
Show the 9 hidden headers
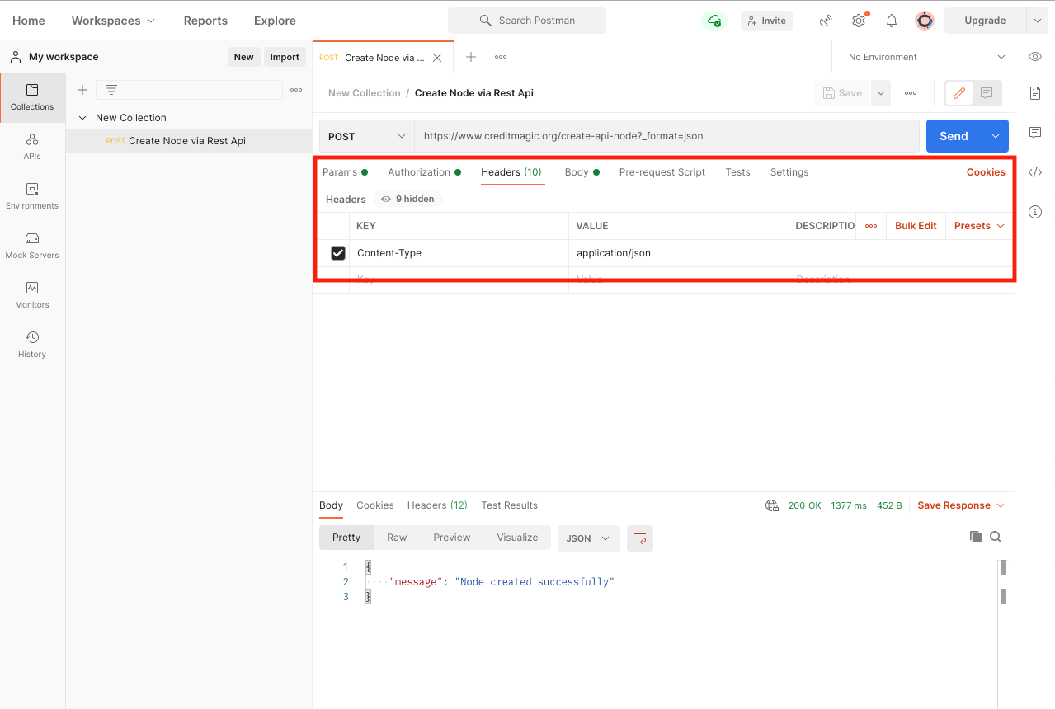407,199
